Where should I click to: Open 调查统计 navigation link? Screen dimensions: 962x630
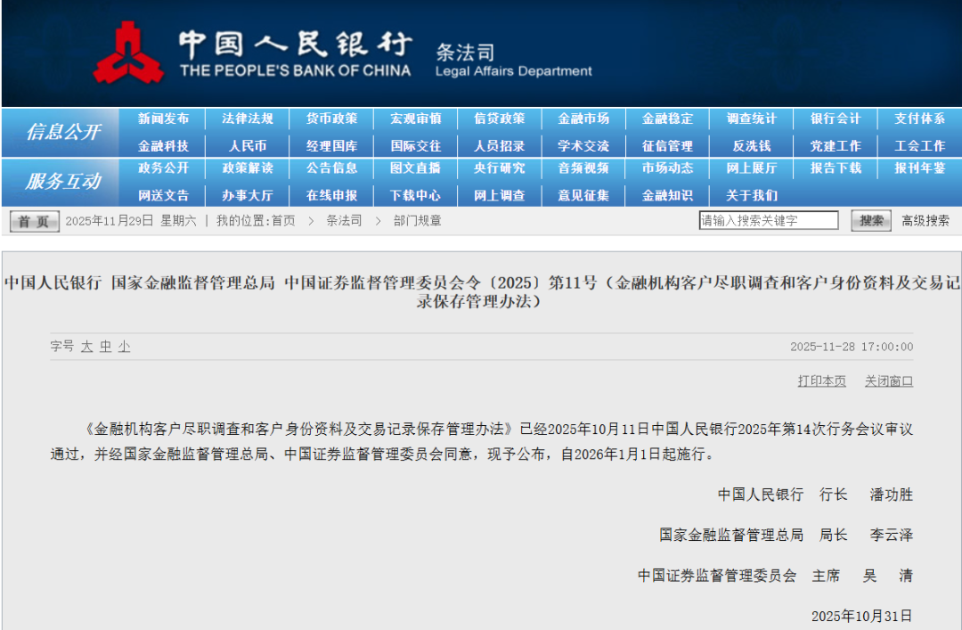click(x=752, y=119)
